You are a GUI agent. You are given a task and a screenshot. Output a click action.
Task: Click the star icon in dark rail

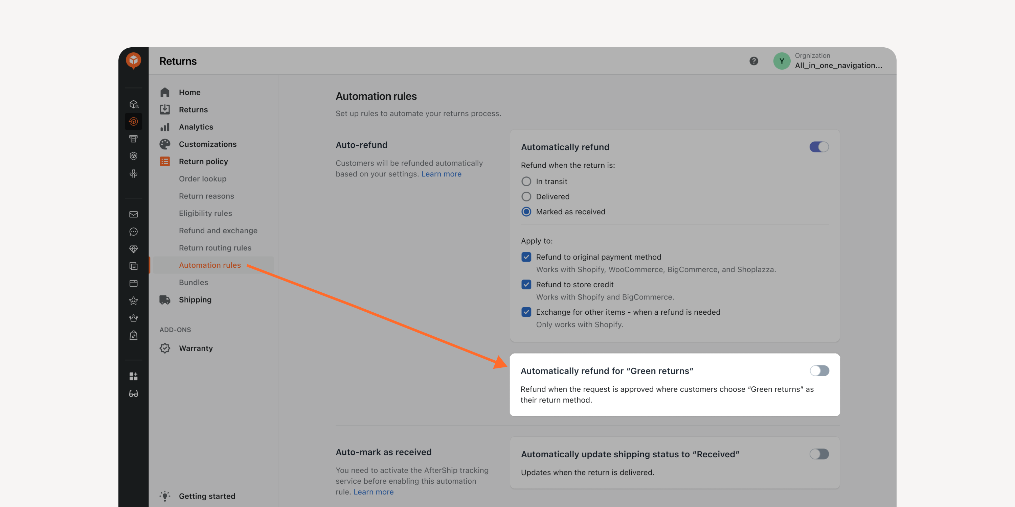134,301
